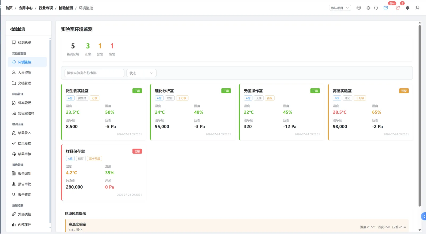Open the 行业专项 breadcrumb link
Image resolution: width=426 pixels, height=234 pixels.
point(46,8)
